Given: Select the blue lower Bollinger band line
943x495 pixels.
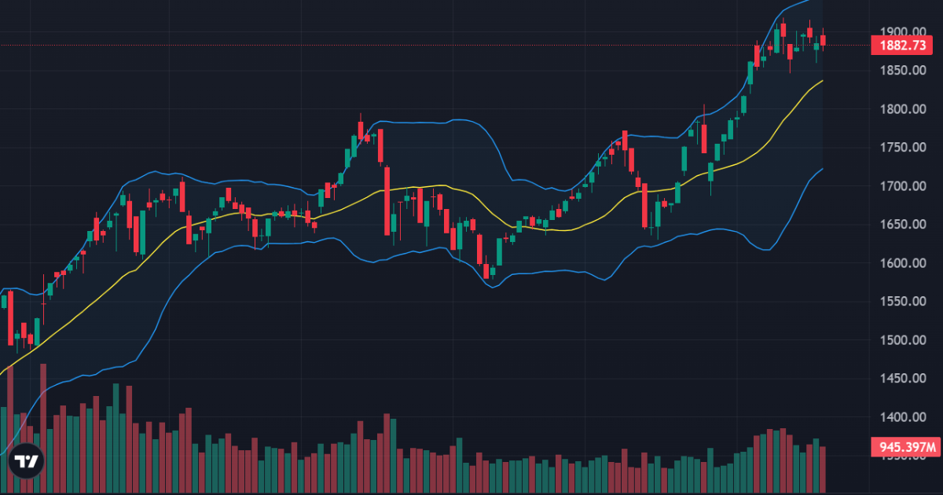Looking at the screenshot, I should [550, 271].
